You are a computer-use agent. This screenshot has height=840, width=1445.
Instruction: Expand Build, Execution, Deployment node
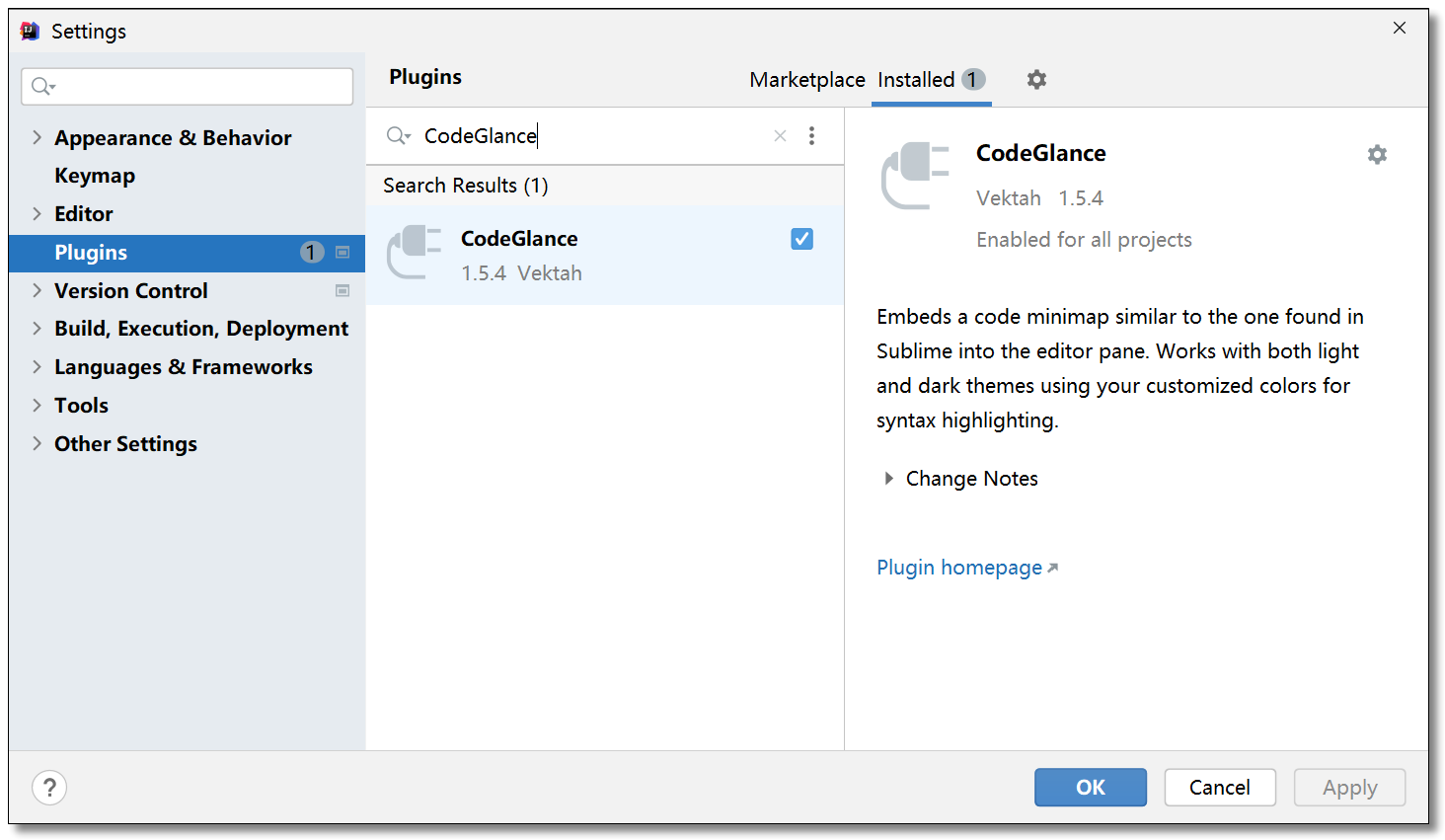(37, 328)
